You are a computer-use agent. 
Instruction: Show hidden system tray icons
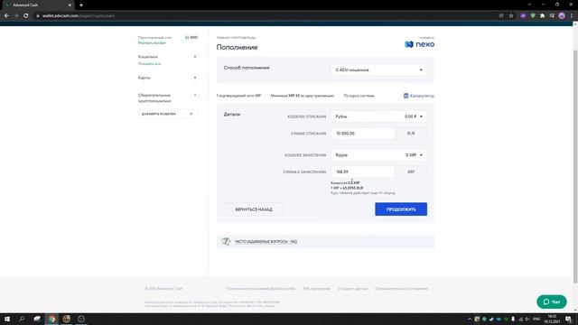(470, 319)
